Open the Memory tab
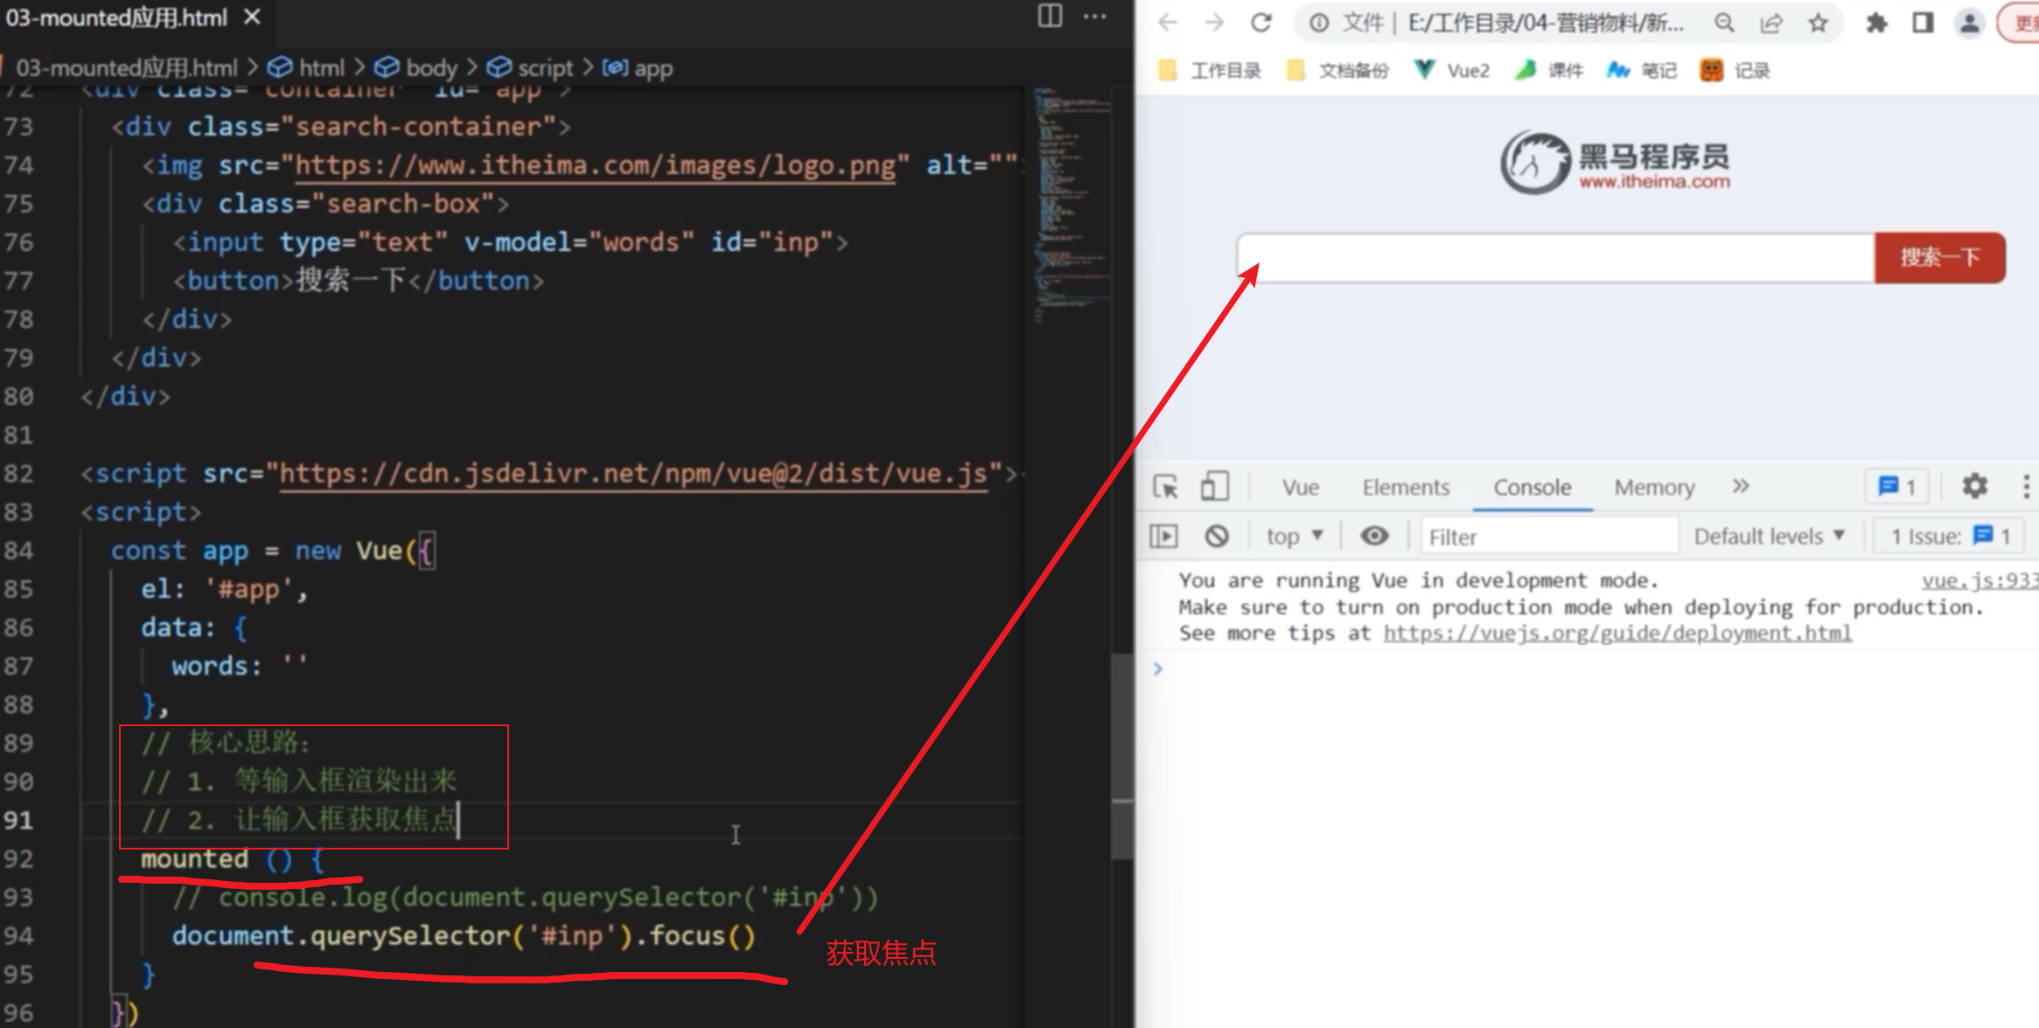The width and height of the screenshot is (2039, 1028). pyautogui.click(x=1653, y=487)
